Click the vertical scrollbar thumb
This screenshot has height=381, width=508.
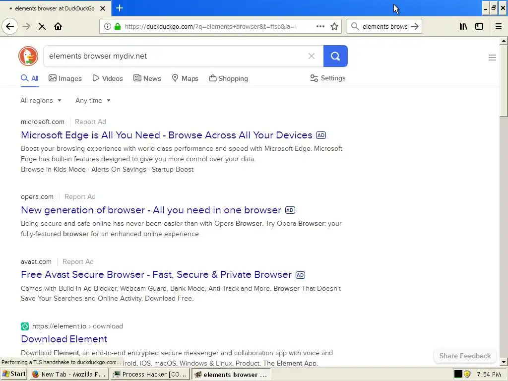(x=504, y=81)
